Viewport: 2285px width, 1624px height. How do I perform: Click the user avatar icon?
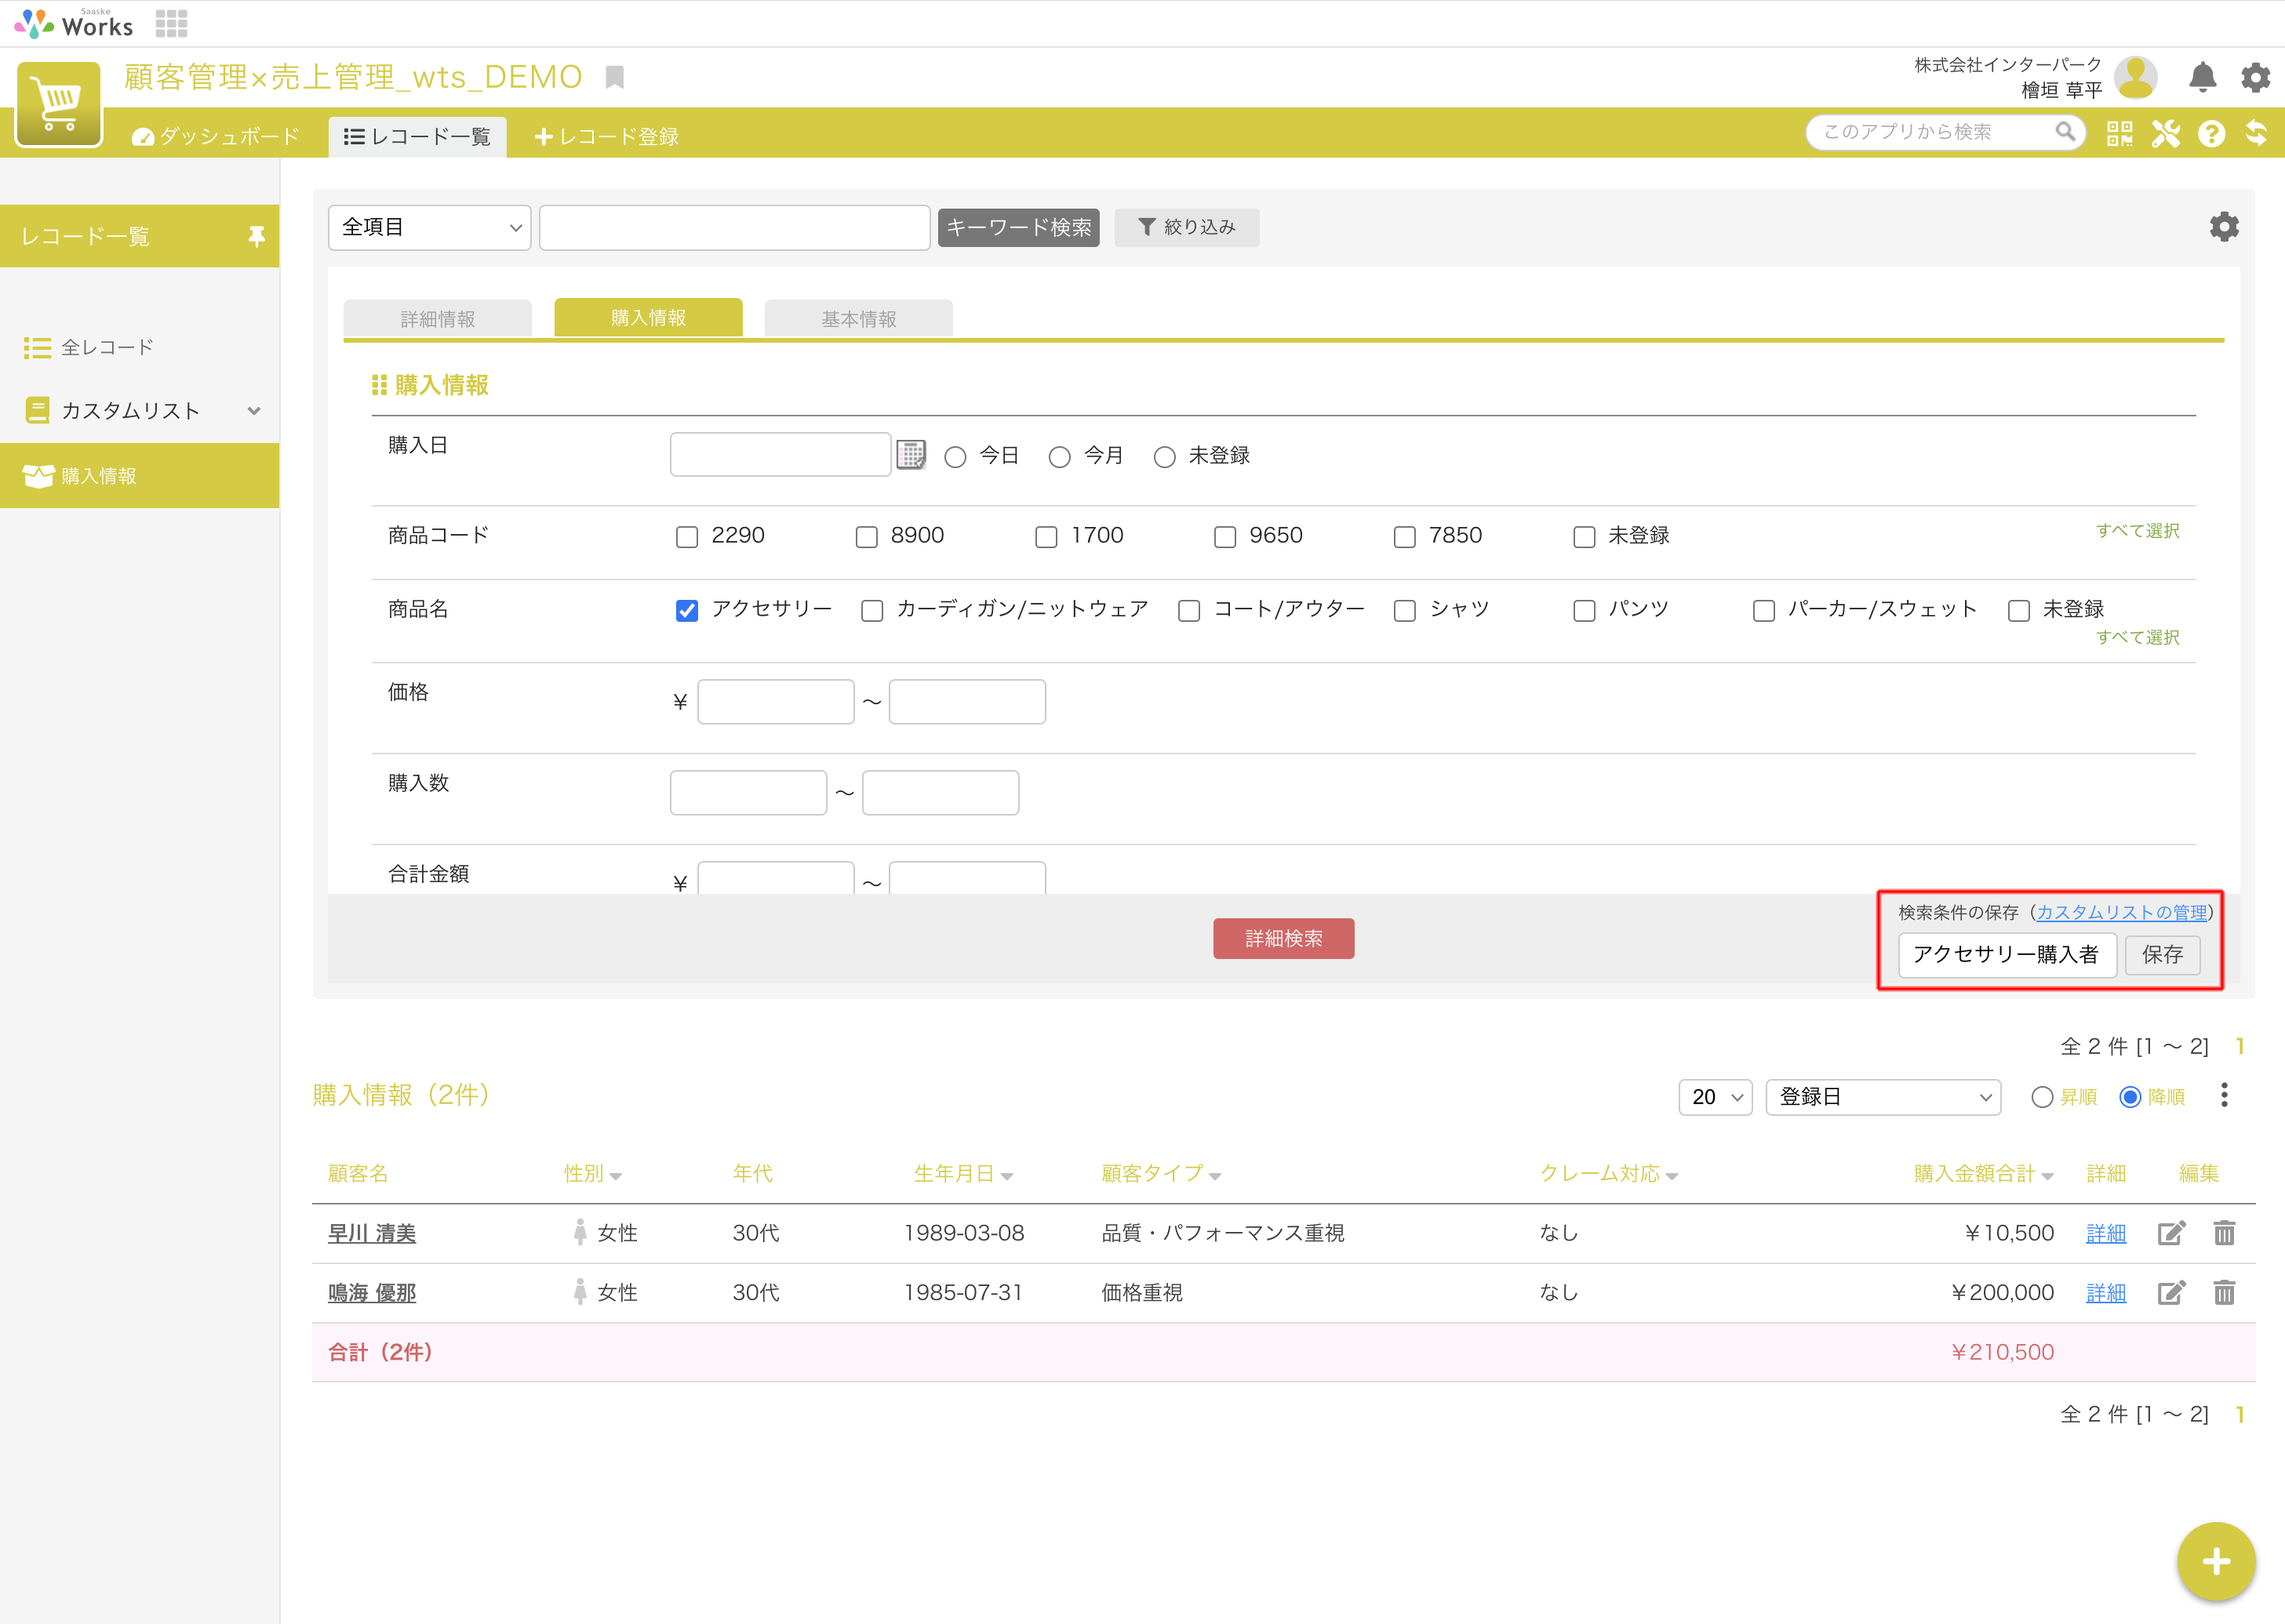coord(2136,77)
